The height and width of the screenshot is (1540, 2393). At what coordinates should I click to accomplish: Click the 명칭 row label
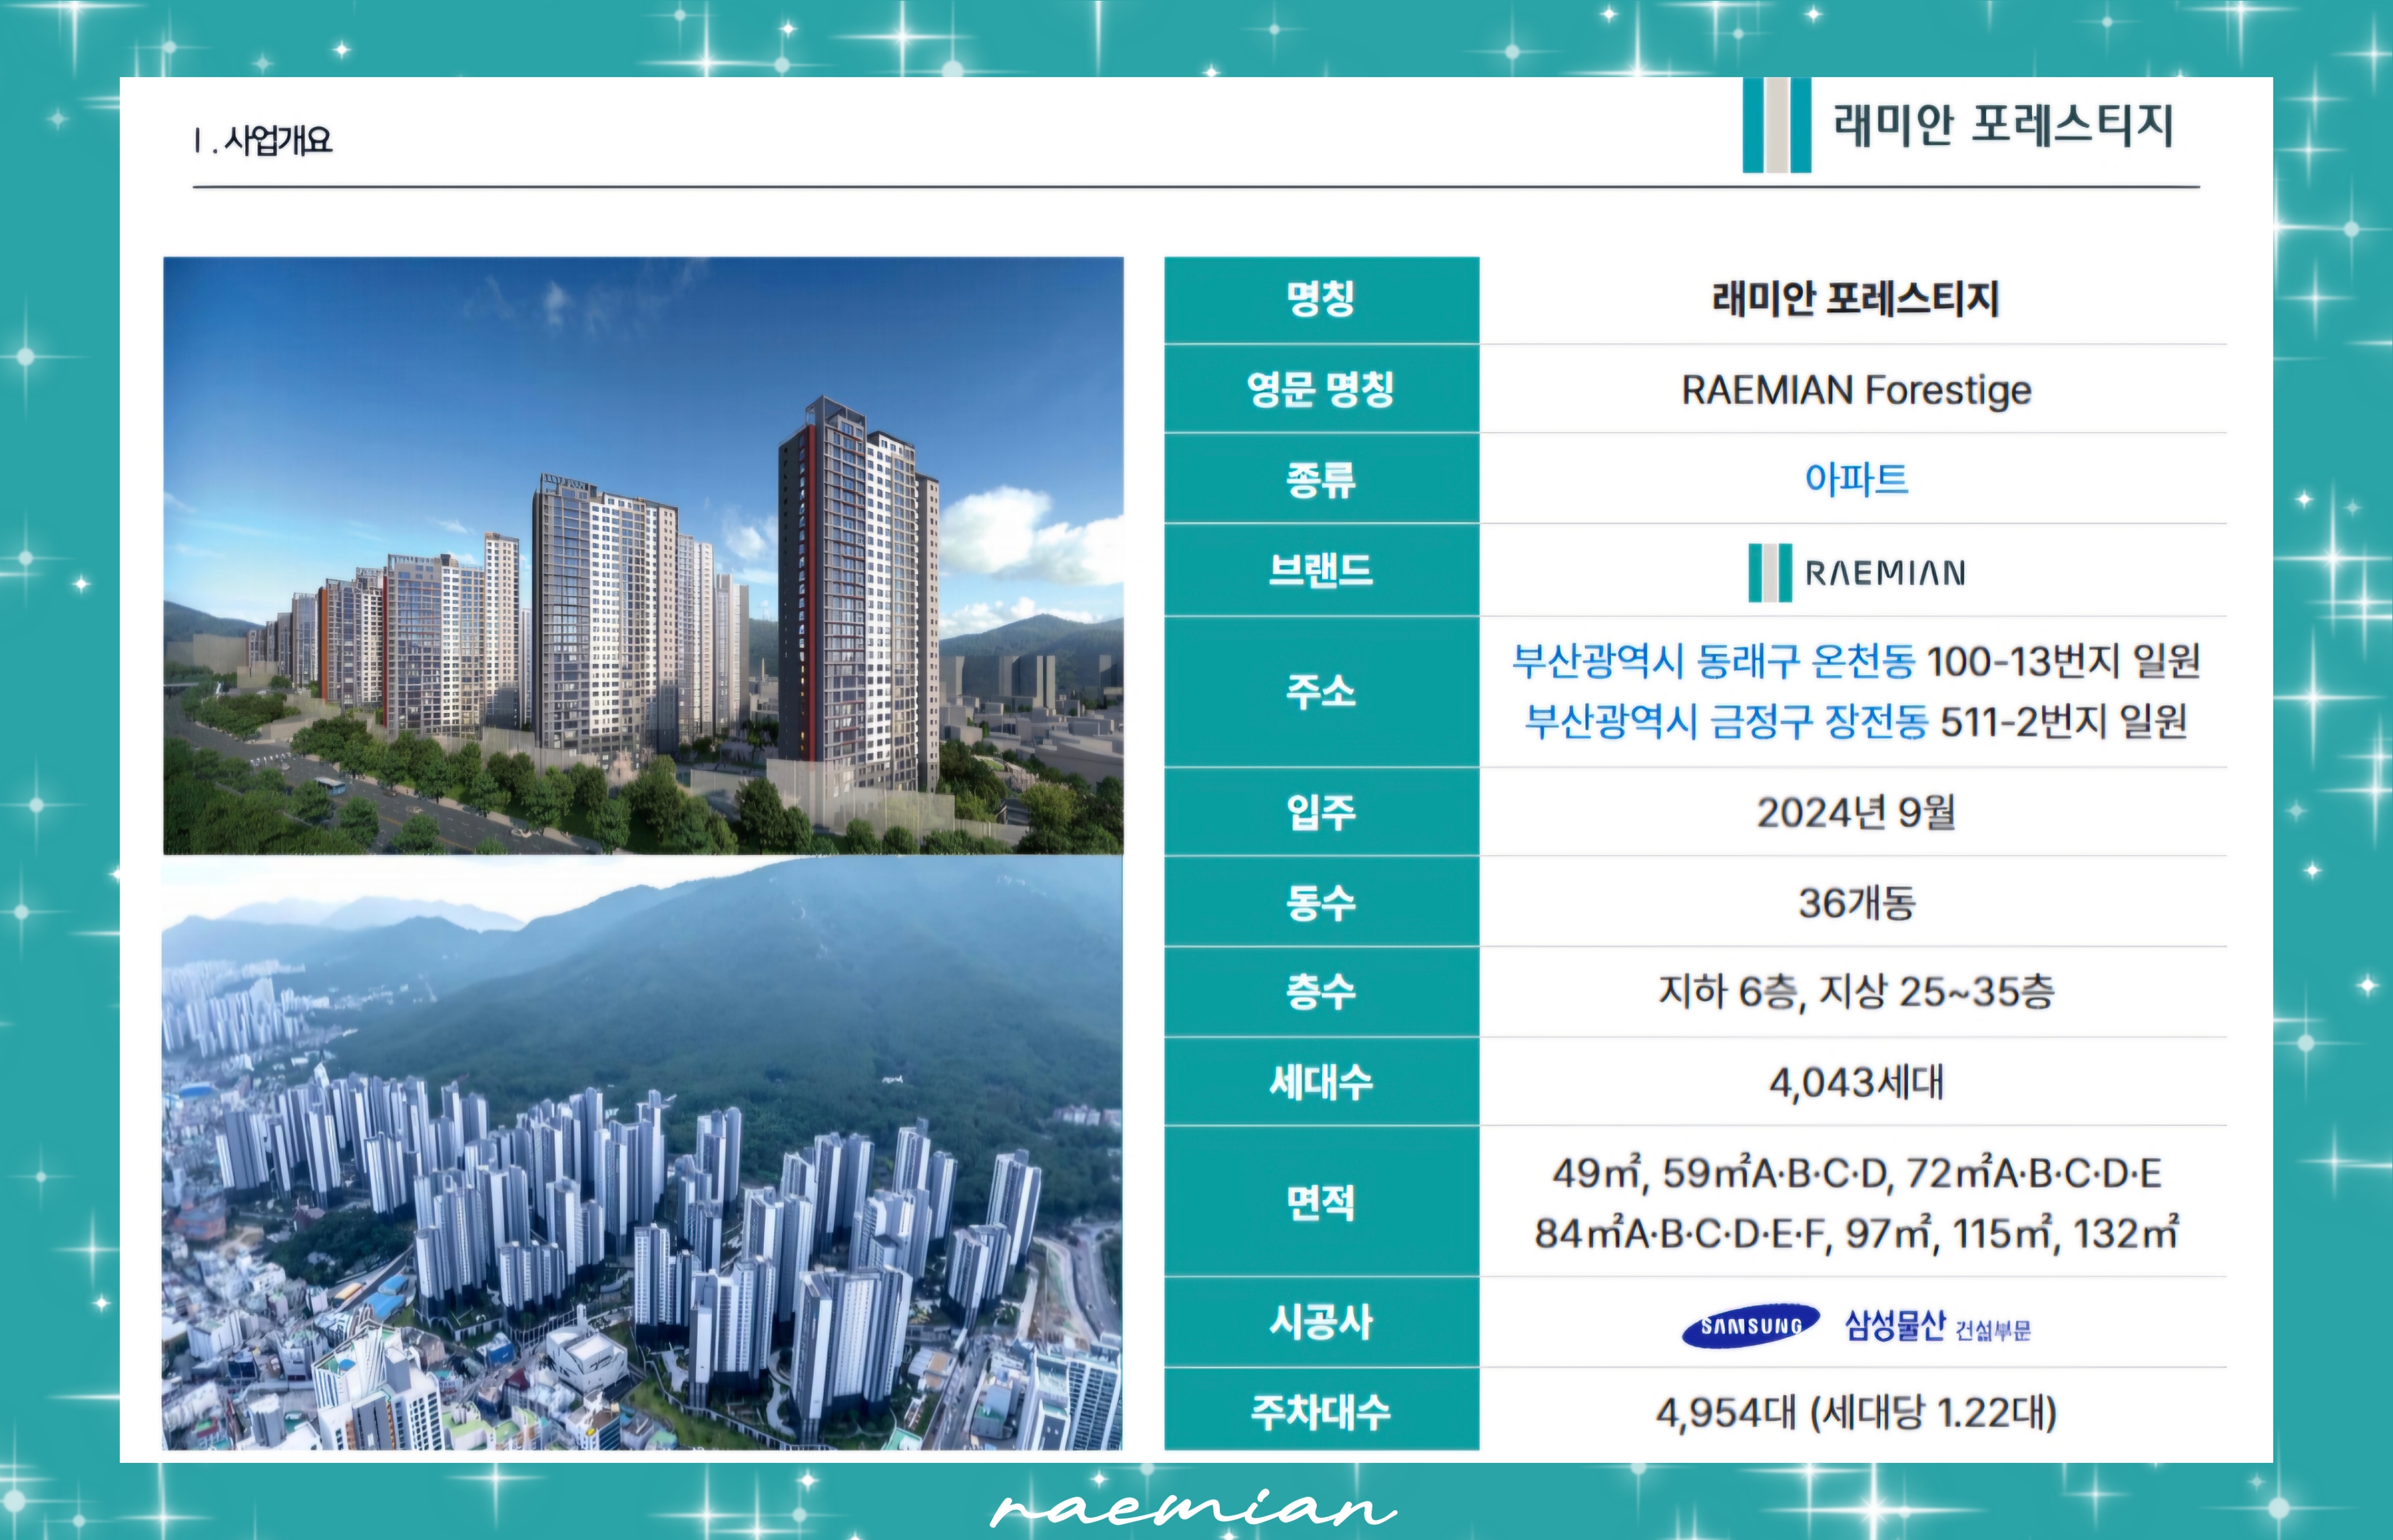tap(1321, 299)
